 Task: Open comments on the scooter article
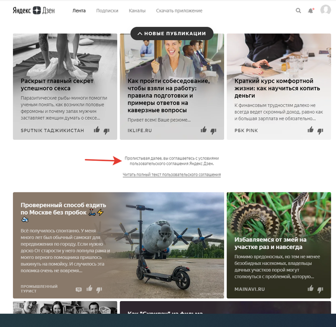pyautogui.click(x=79, y=289)
